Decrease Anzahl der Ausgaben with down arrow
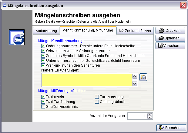Viewport: 188px width, 133px height. pos(149,118)
